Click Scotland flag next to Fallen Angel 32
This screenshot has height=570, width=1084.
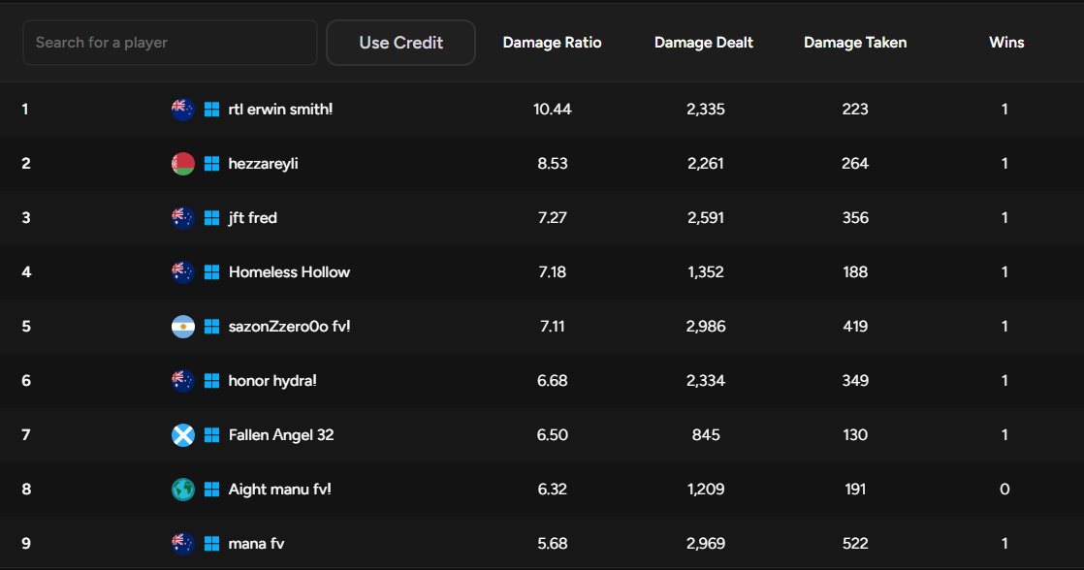(182, 435)
